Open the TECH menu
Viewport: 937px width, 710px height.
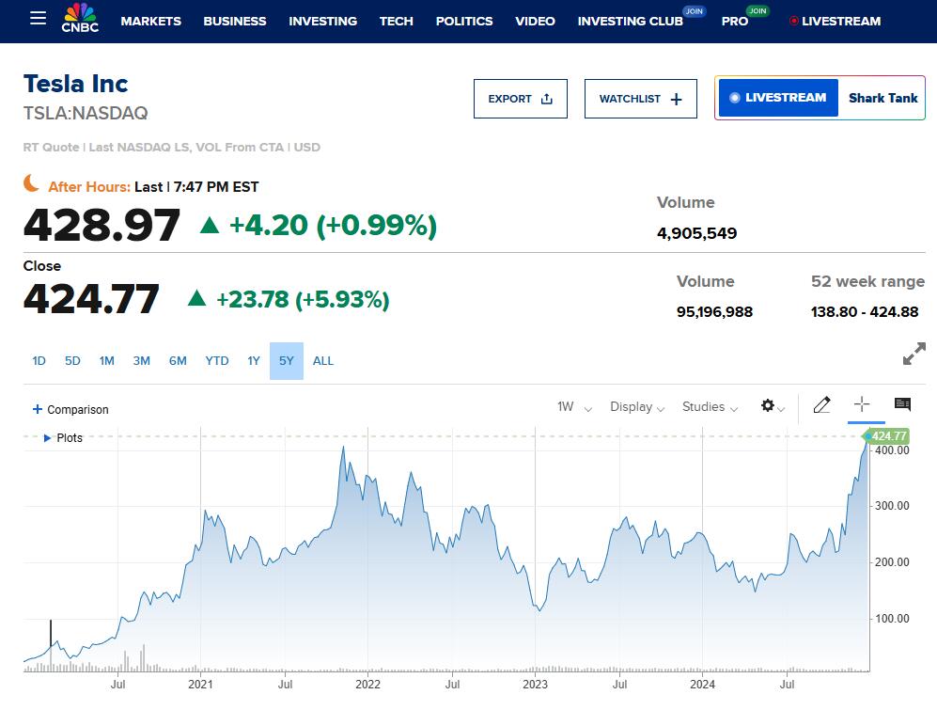click(397, 21)
